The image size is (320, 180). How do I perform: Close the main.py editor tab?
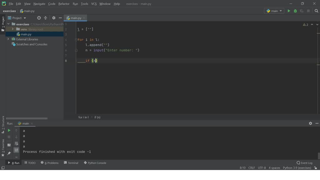(84, 18)
